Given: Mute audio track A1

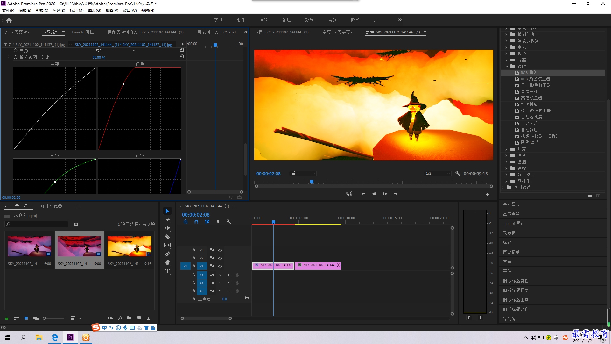Looking at the screenshot, I should (x=220, y=275).
